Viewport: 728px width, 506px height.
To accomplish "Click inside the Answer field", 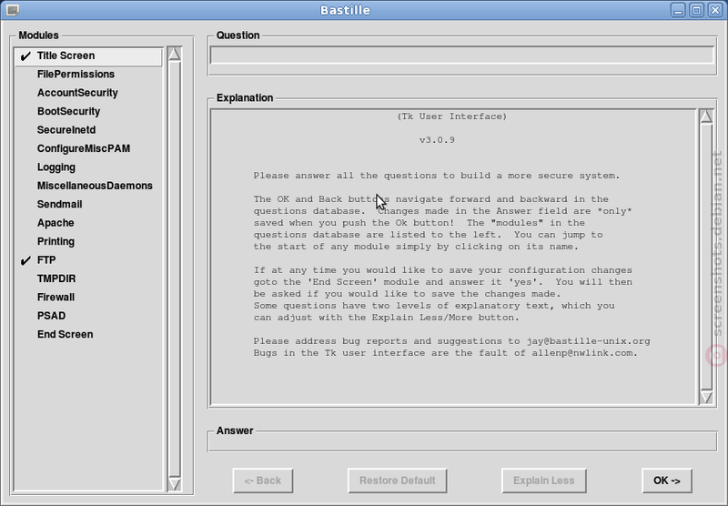I will pos(462,442).
